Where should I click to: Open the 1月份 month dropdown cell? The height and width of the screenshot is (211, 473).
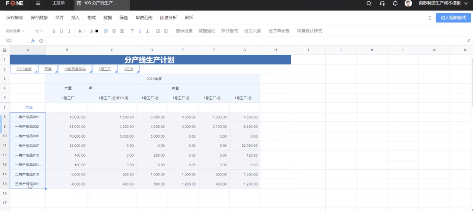coord(129,69)
